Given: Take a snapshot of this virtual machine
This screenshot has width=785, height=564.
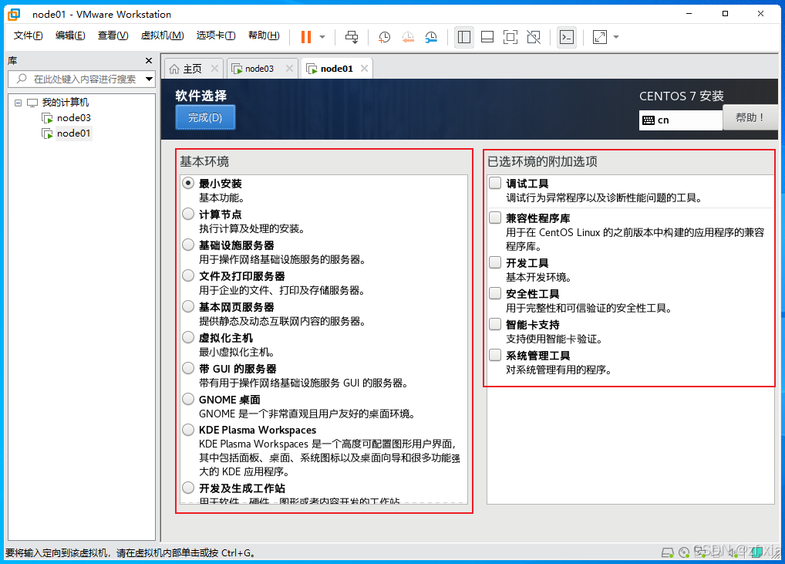Looking at the screenshot, I should (x=385, y=36).
